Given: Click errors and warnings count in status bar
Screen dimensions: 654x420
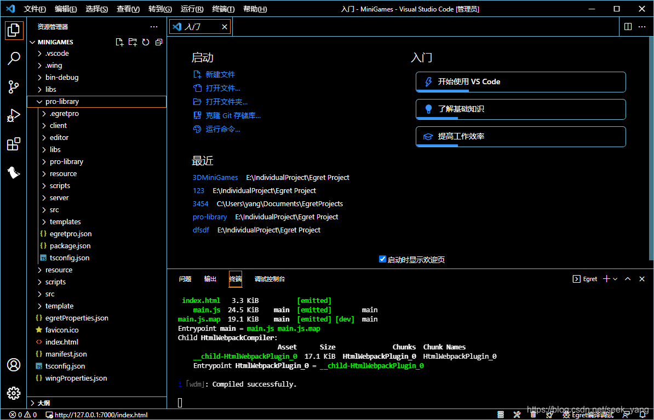Looking at the screenshot, I should point(23,415).
